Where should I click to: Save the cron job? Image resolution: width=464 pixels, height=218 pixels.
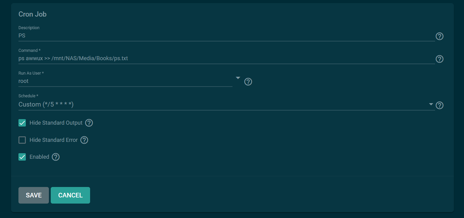pyautogui.click(x=34, y=195)
